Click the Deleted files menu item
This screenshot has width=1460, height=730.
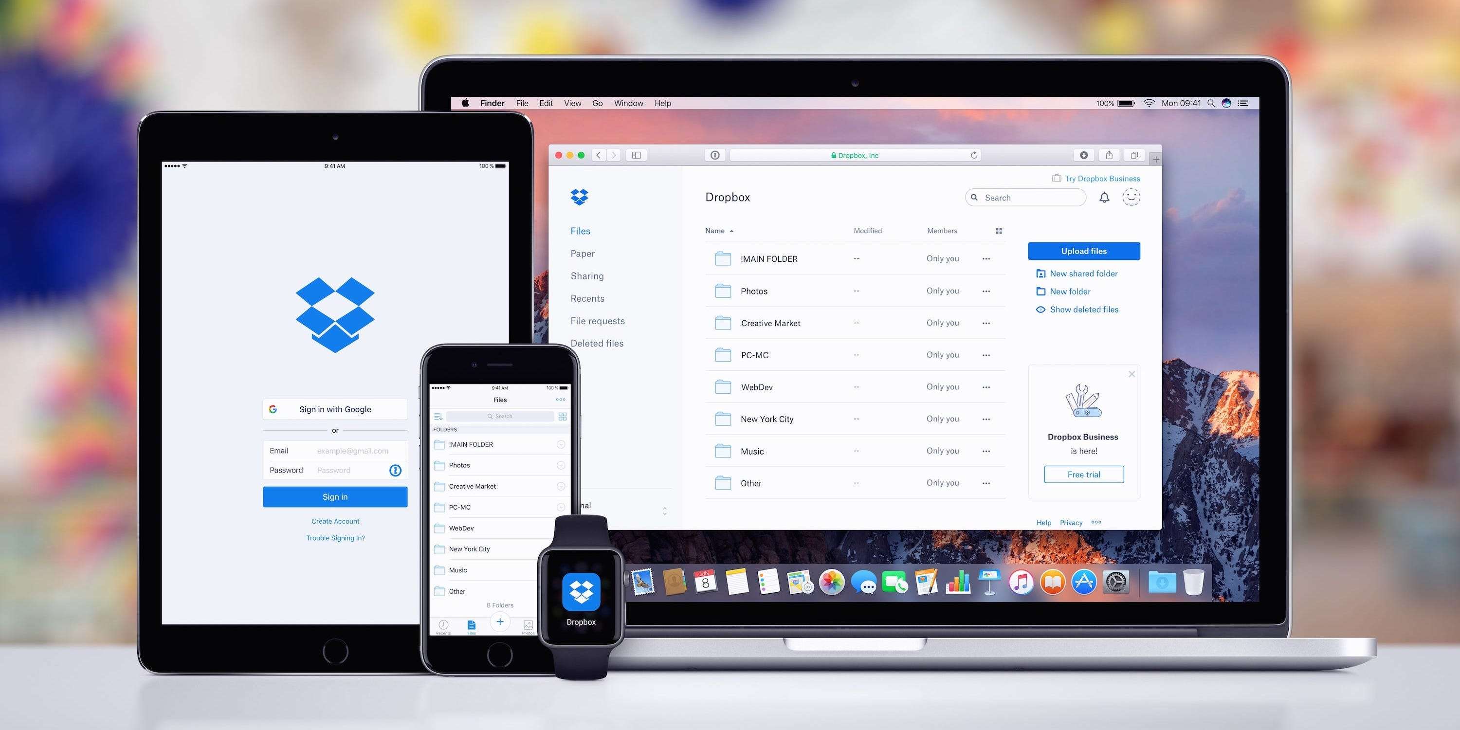pos(598,343)
